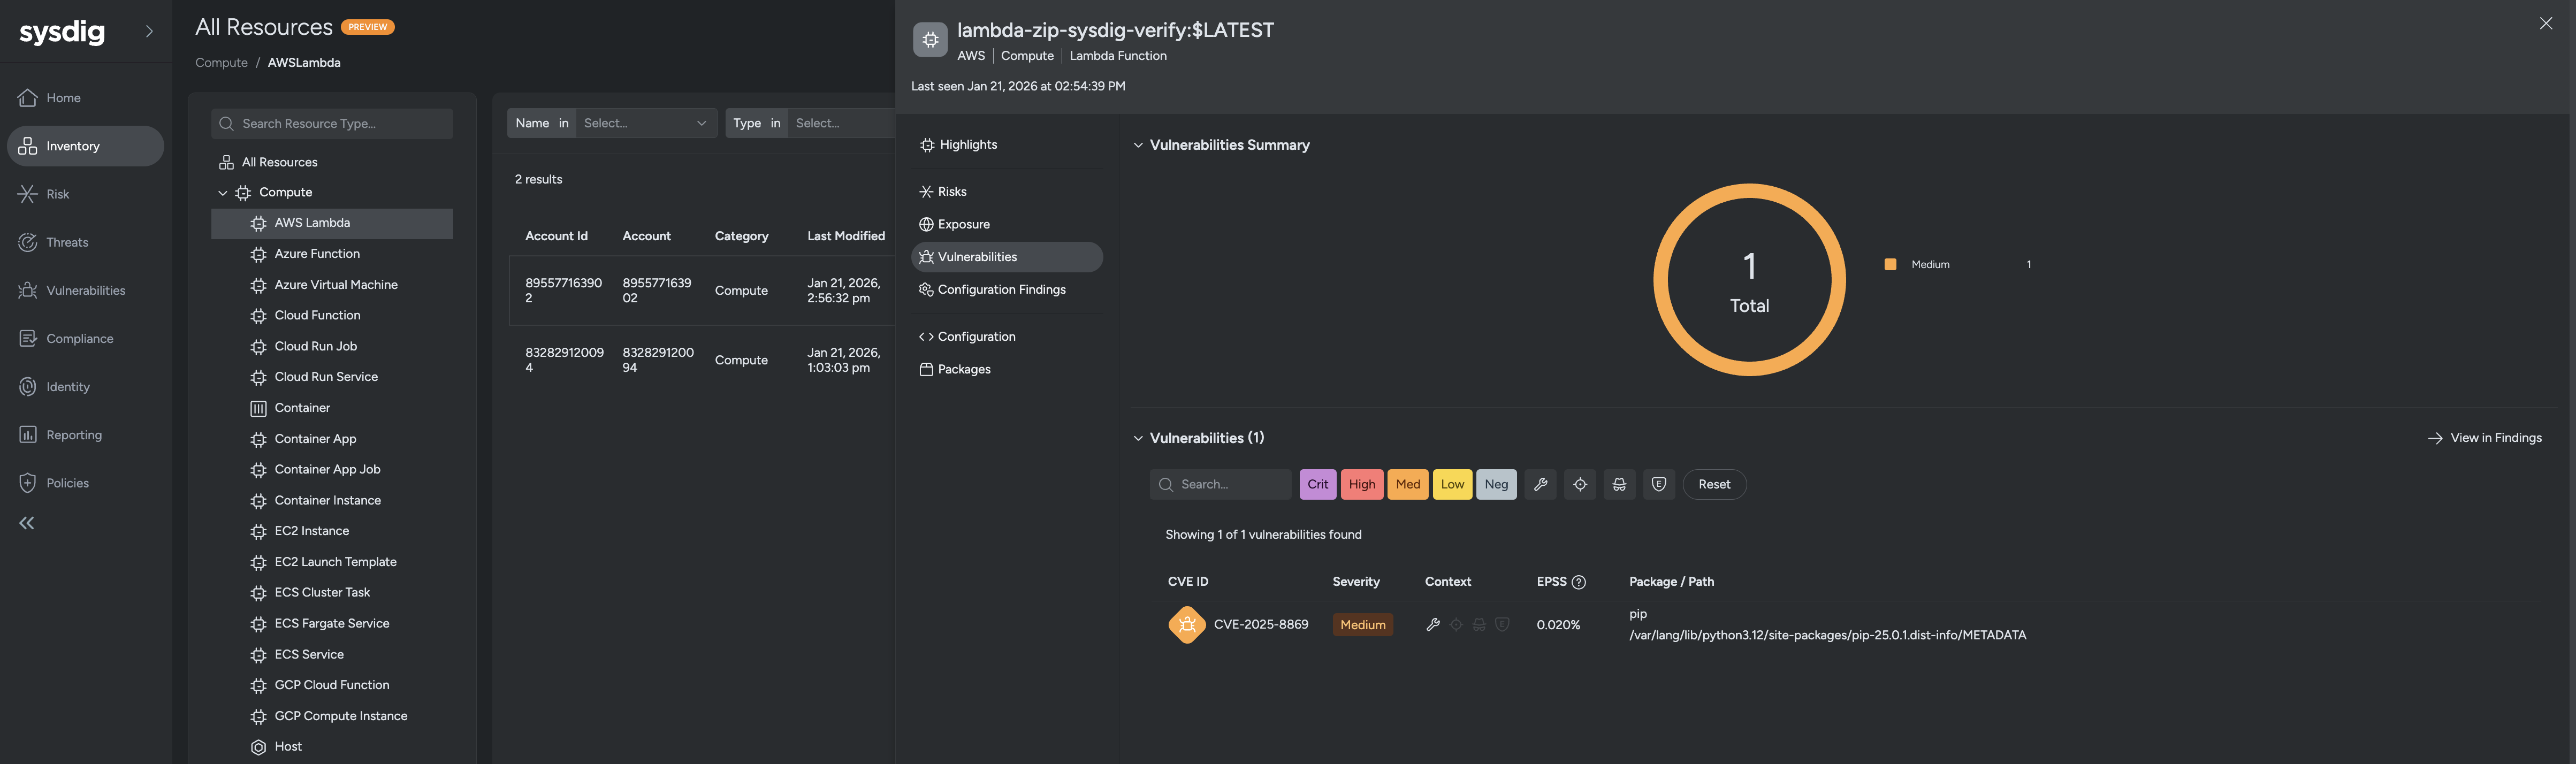This screenshot has height=764, width=2576.
Task: Go to the Compliance section
Action: [79, 338]
